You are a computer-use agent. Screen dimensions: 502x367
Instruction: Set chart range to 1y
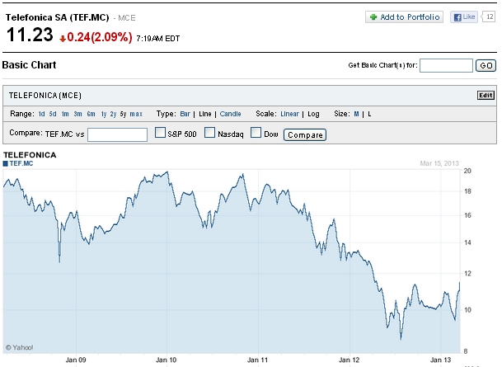pos(104,114)
